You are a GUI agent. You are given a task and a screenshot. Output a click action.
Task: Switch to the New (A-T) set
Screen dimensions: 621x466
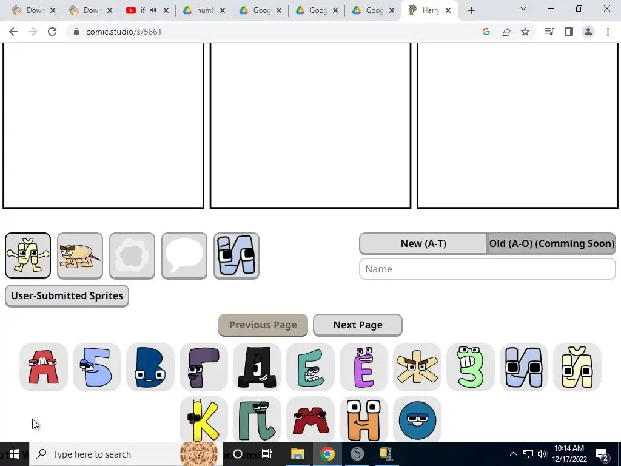click(423, 243)
